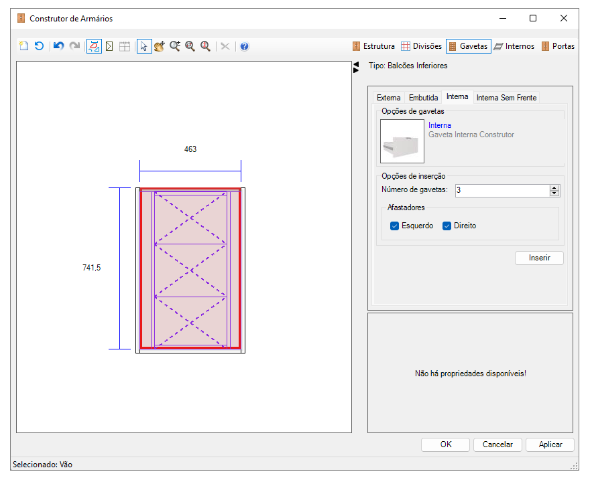Click the zoom window magnifier icon
Viewport: 590px width, 482px height.
point(190,46)
